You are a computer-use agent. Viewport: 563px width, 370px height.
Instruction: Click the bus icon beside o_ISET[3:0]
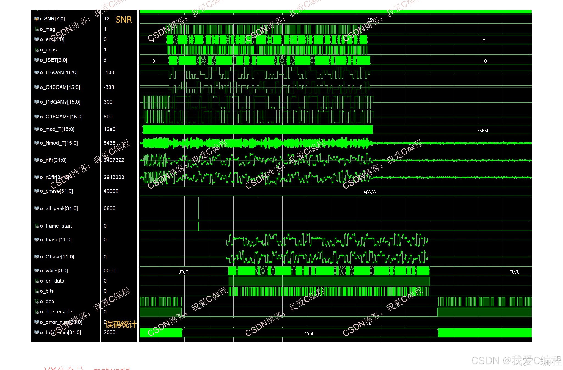click(x=37, y=60)
